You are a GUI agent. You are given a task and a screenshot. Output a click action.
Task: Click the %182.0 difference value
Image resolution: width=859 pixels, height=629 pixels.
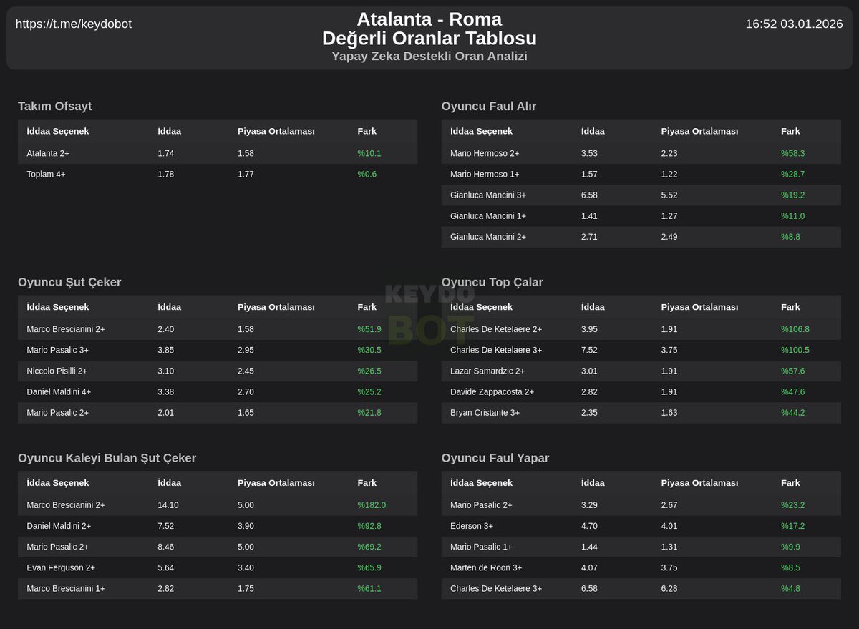coord(372,504)
